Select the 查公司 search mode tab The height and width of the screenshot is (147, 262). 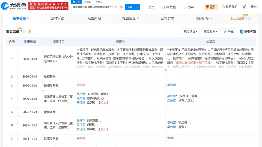[x=76, y=2]
